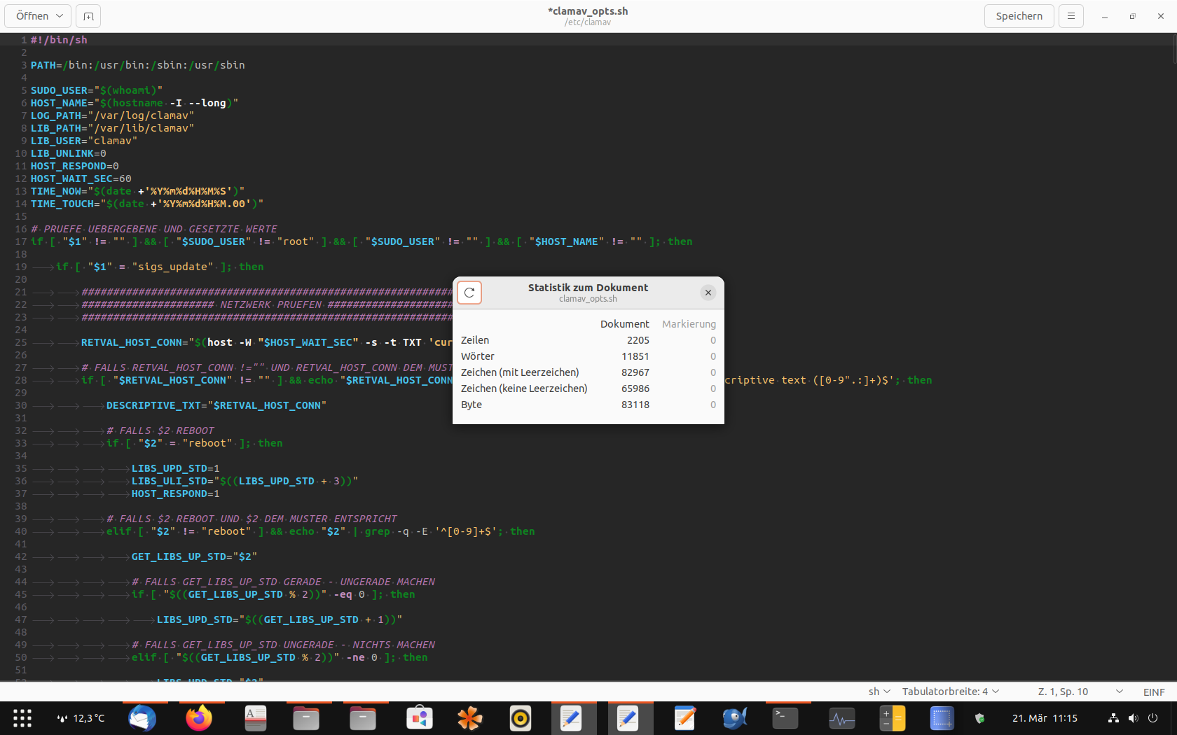1177x735 pixels.
Task: Open the orange star application dock icon
Action: pyautogui.click(x=470, y=718)
